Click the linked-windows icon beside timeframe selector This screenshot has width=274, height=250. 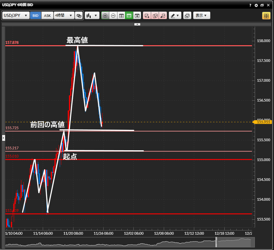click(79, 16)
